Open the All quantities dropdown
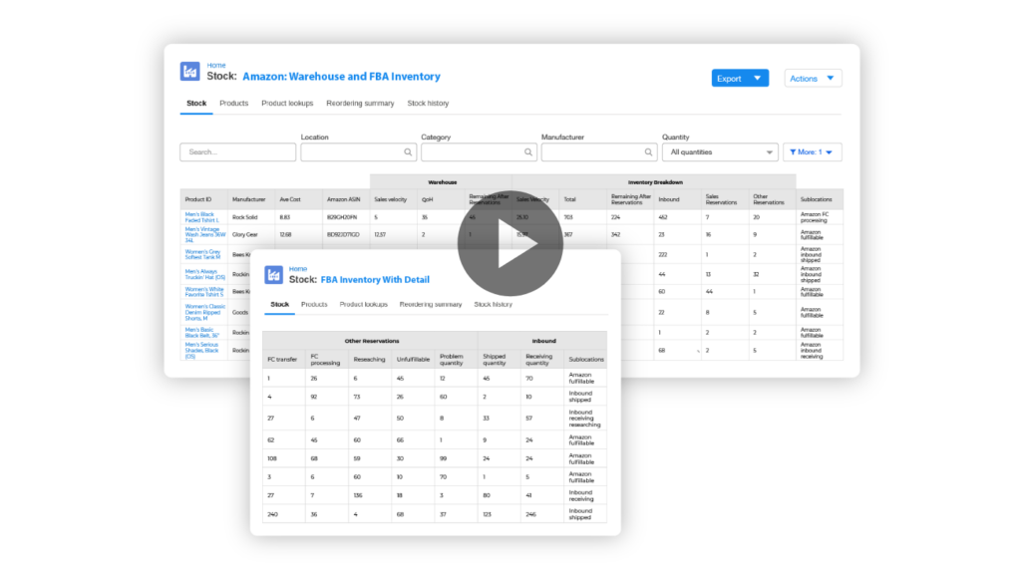The image size is (1021, 574). (720, 151)
